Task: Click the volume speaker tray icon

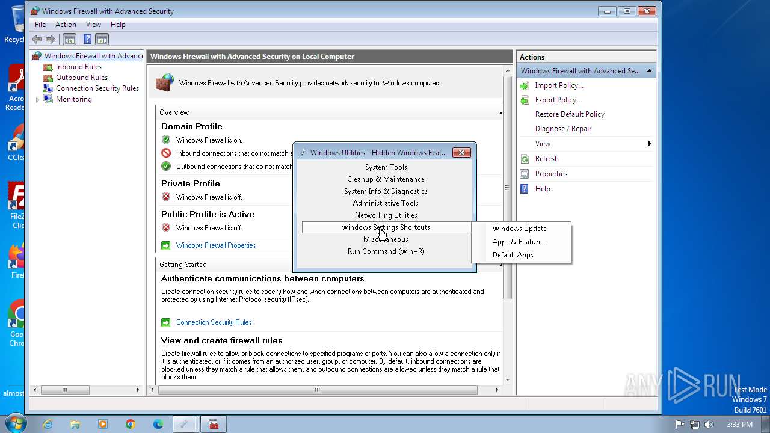Action: (x=709, y=425)
